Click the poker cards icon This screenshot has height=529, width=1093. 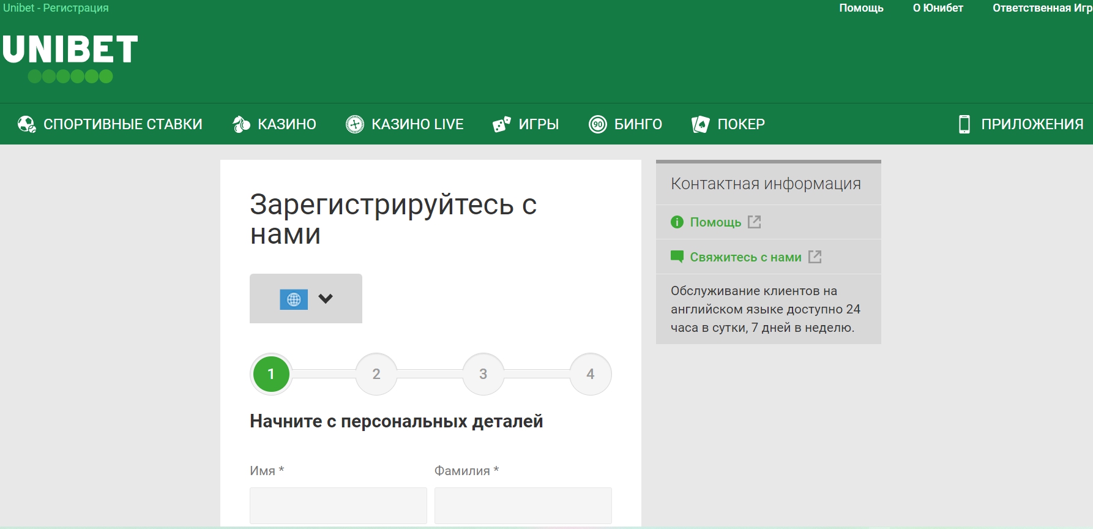point(701,124)
